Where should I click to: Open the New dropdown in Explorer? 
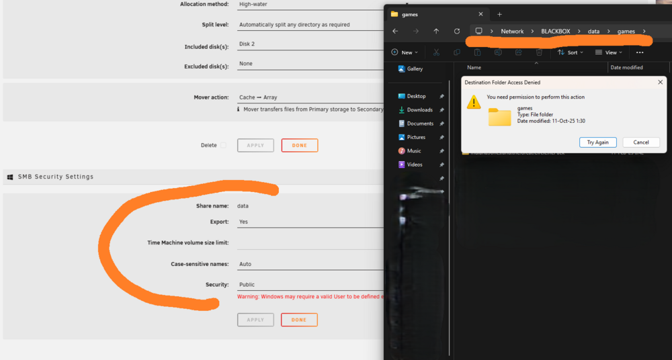click(405, 52)
